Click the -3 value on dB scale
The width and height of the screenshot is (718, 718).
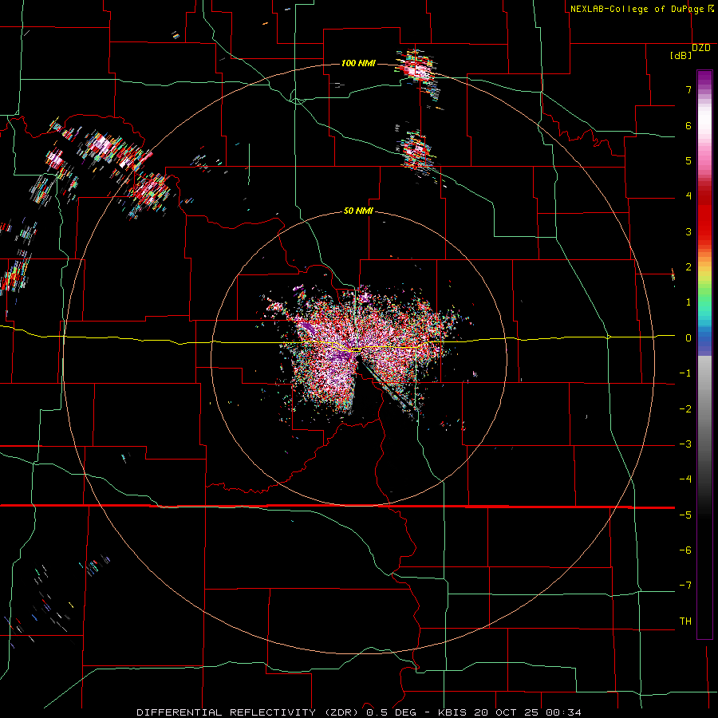tap(685, 444)
